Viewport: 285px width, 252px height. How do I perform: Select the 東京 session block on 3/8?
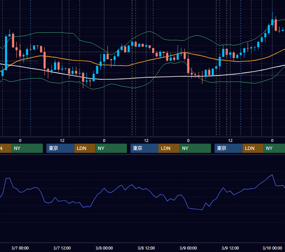point(144,148)
